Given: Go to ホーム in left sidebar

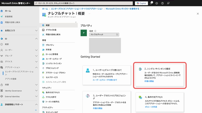Looking at the screenshot, I should 8,11.
